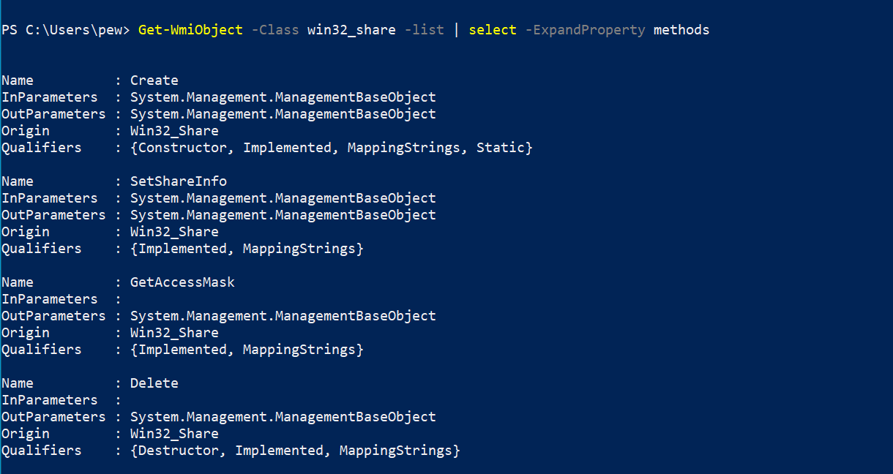Click MappingStrings qualifier under GetAccessMask

[299, 350]
